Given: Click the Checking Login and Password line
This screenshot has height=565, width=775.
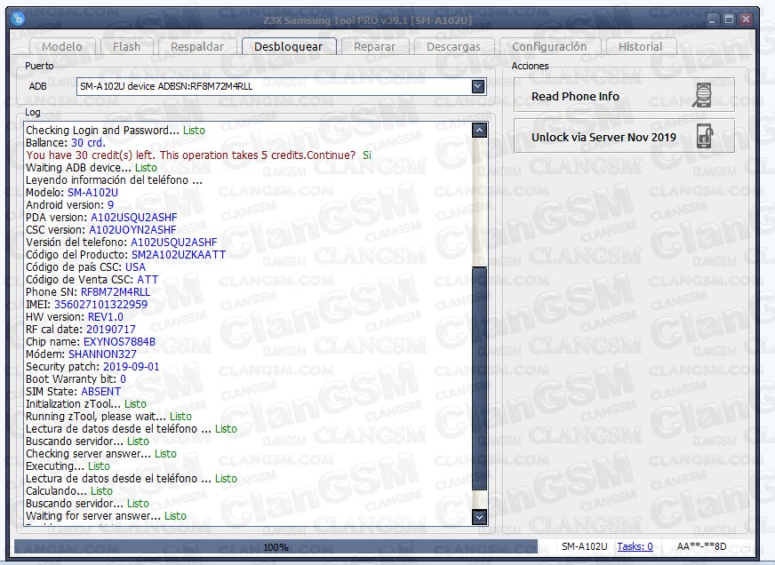Looking at the screenshot, I should coord(116,131).
